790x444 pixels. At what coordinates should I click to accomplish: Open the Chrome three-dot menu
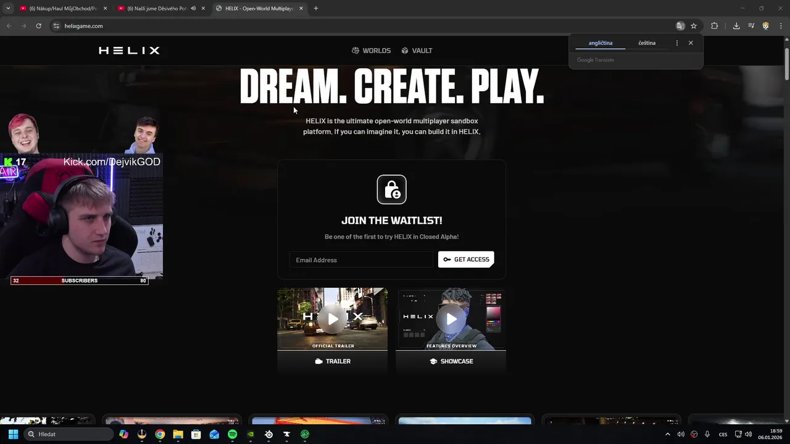pyautogui.click(x=780, y=26)
